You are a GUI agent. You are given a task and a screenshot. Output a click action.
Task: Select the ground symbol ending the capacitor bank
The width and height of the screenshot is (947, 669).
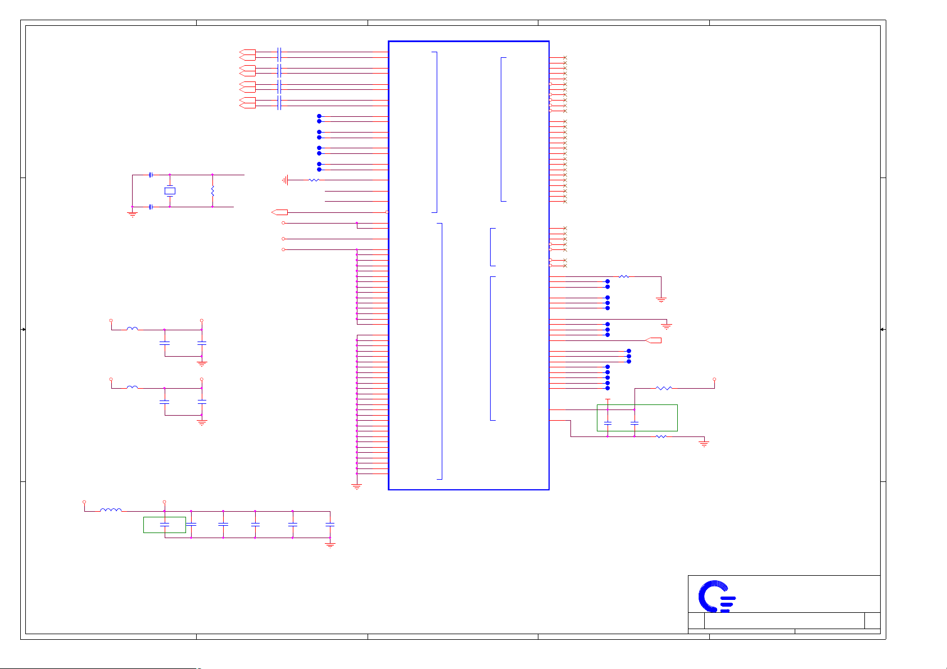pyautogui.click(x=330, y=544)
